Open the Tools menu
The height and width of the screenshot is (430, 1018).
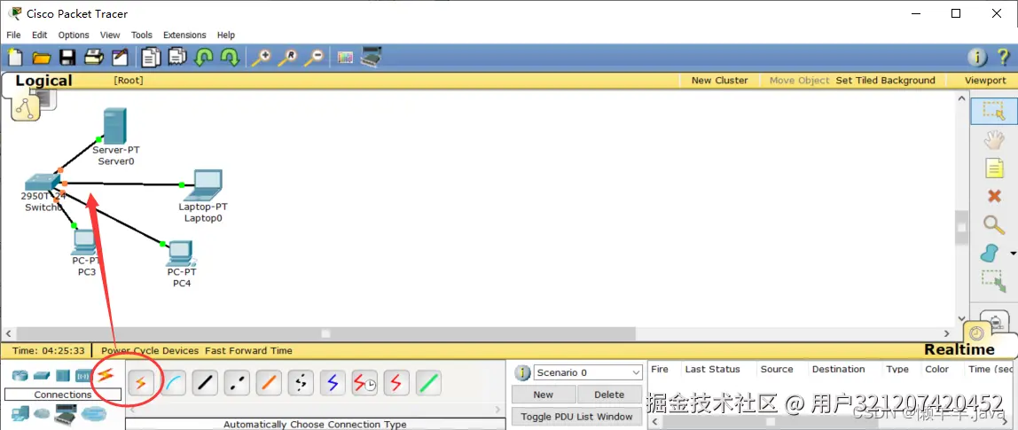[x=142, y=35]
